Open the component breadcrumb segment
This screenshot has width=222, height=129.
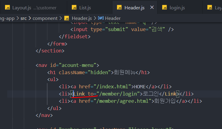pos(45,18)
